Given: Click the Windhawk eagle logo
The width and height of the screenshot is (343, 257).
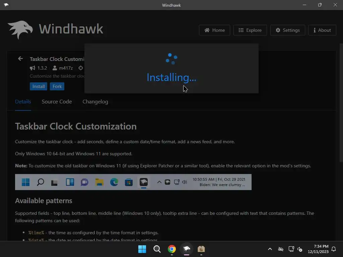Looking at the screenshot, I should (20, 29).
